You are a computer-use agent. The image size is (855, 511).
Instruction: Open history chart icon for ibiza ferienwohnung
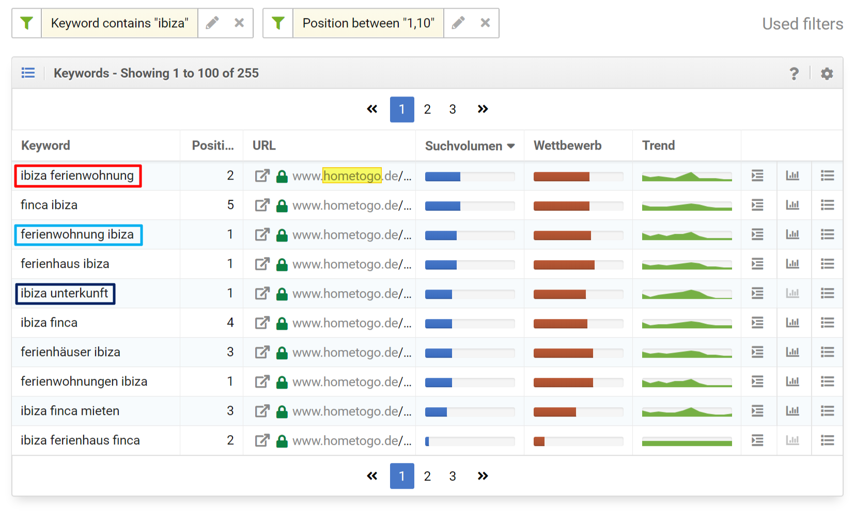point(792,175)
